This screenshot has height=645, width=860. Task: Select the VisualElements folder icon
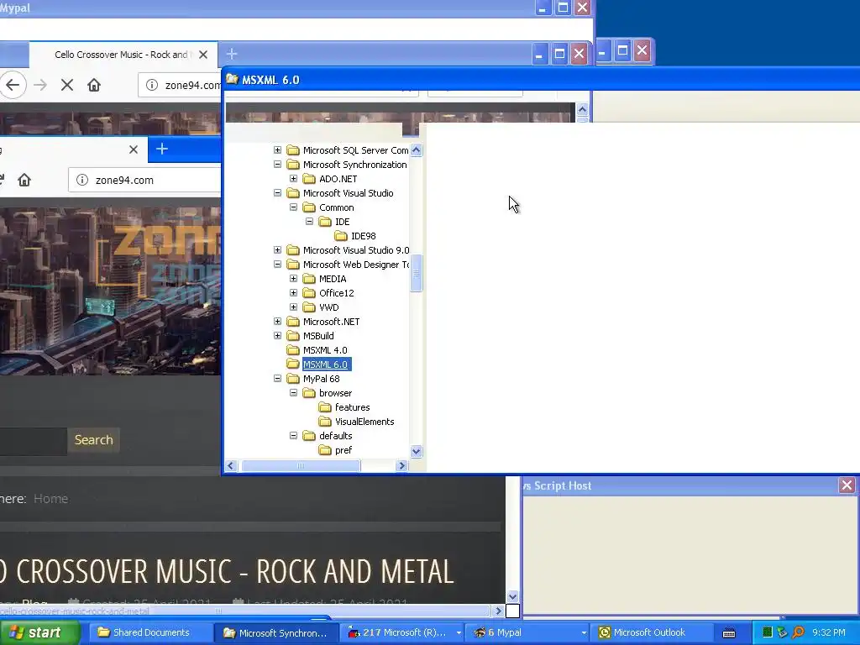325,422
